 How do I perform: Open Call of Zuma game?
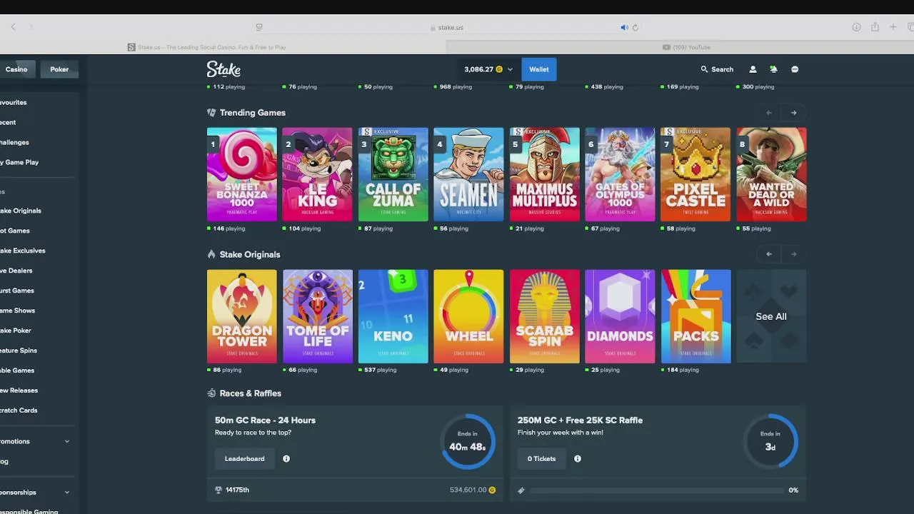(393, 174)
